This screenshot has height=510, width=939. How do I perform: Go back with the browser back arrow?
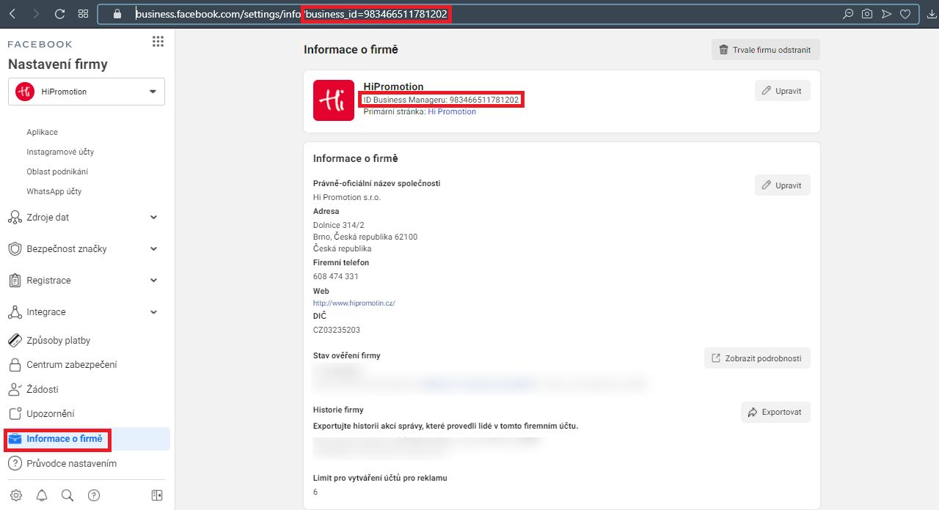point(14,14)
